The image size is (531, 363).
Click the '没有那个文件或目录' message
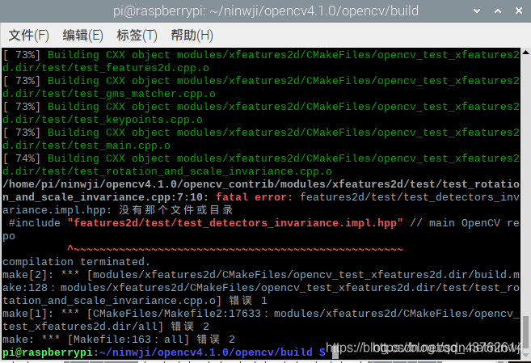tap(175, 210)
